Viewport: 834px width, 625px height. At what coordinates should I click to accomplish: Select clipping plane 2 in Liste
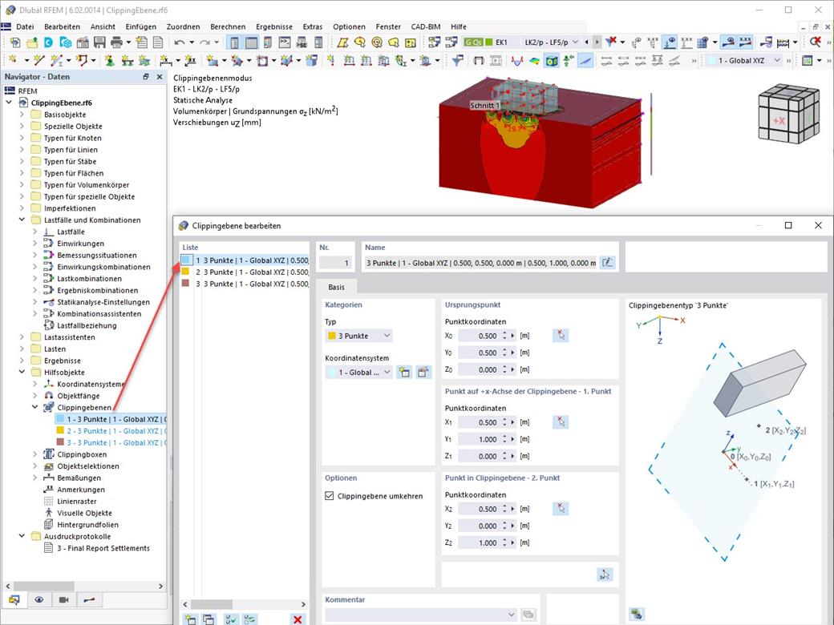pos(245,272)
